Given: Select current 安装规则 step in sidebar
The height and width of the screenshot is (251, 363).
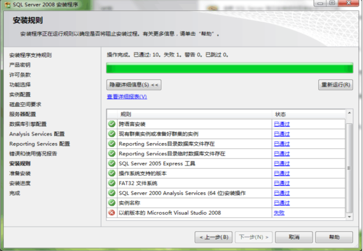Looking at the screenshot, I should (x=20, y=164).
